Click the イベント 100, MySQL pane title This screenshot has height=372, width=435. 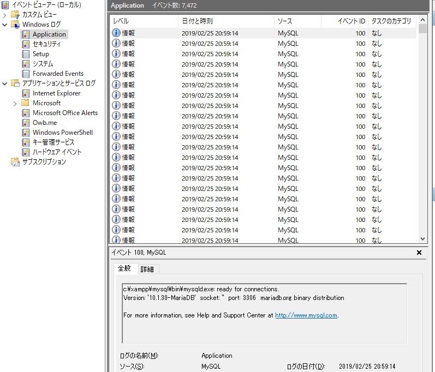[x=139, y=253]
